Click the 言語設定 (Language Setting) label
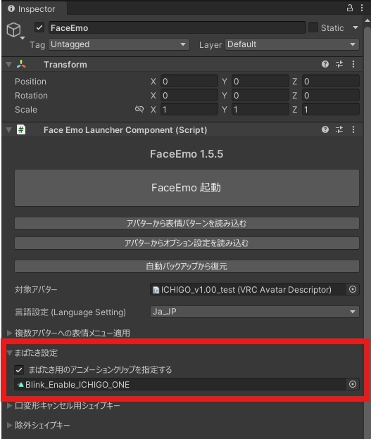Screen dimensions: 371x439 pos(70,312)
